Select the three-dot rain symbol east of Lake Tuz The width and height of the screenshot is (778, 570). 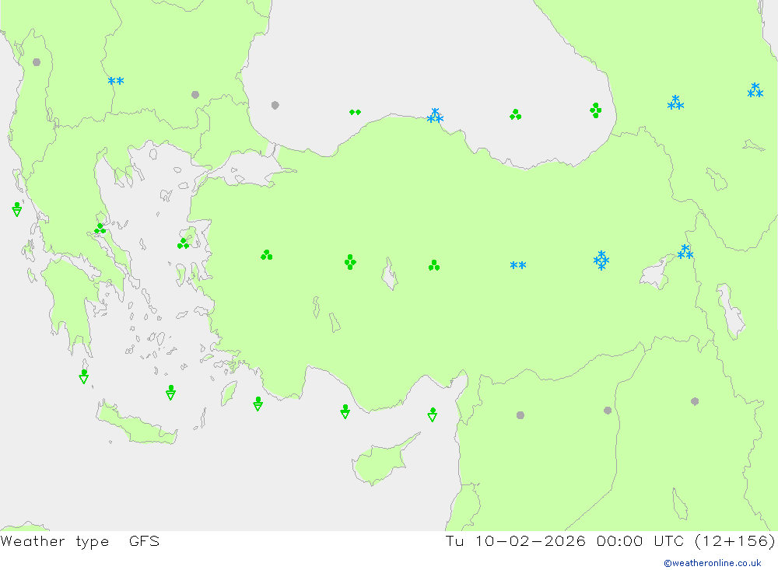433,265
